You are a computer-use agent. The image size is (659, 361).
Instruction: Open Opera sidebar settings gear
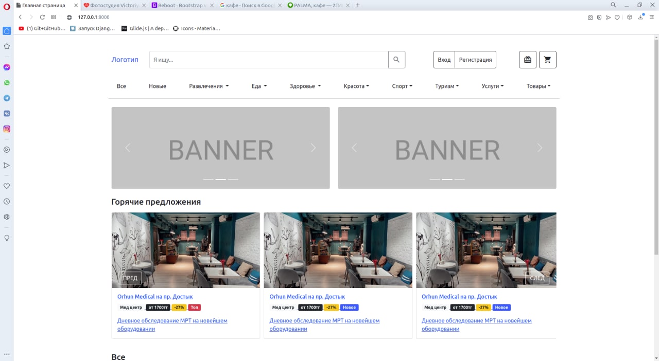pos(7,217)
